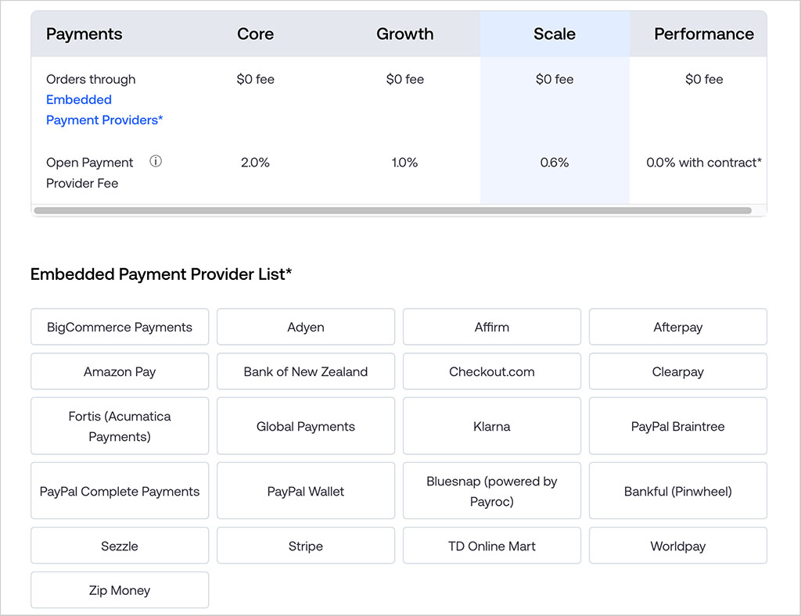Click the Zip Money provider box
The image size is (801, 616).
[x=120, y=589]
